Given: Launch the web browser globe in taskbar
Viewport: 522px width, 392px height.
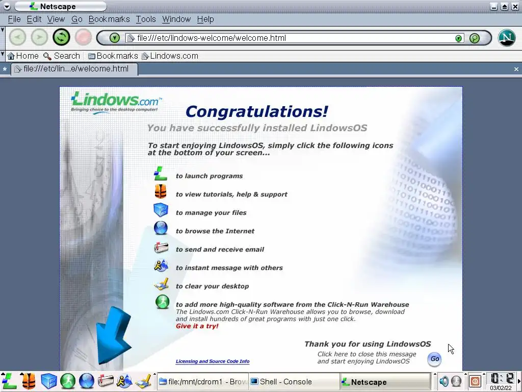Looking at the screenshot, I should [x=87, y=381].
